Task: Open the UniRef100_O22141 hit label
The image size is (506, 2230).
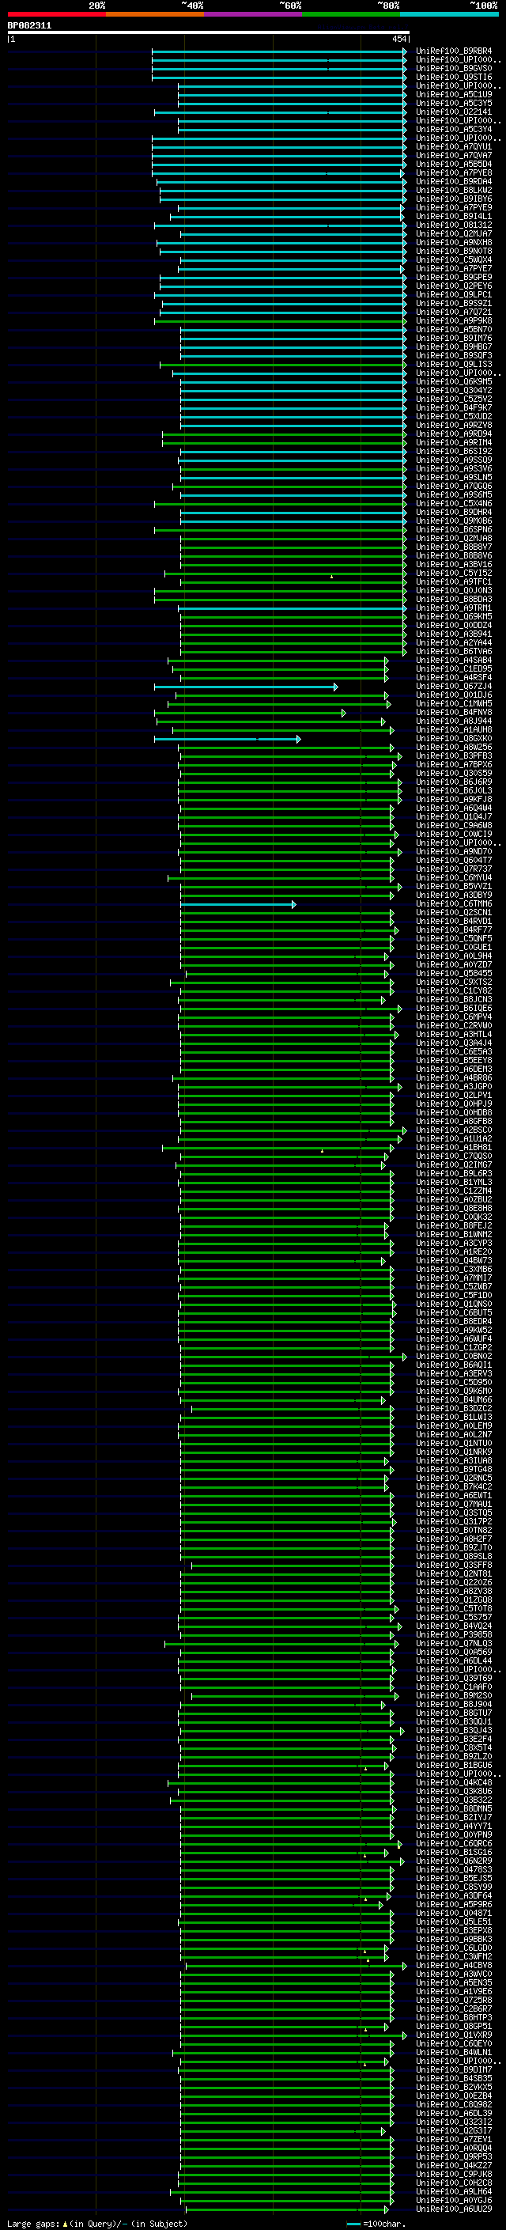Action: 454,112
